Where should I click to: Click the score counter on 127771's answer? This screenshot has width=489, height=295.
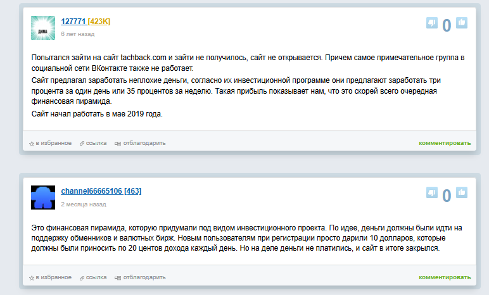click(x=447, y=25)
